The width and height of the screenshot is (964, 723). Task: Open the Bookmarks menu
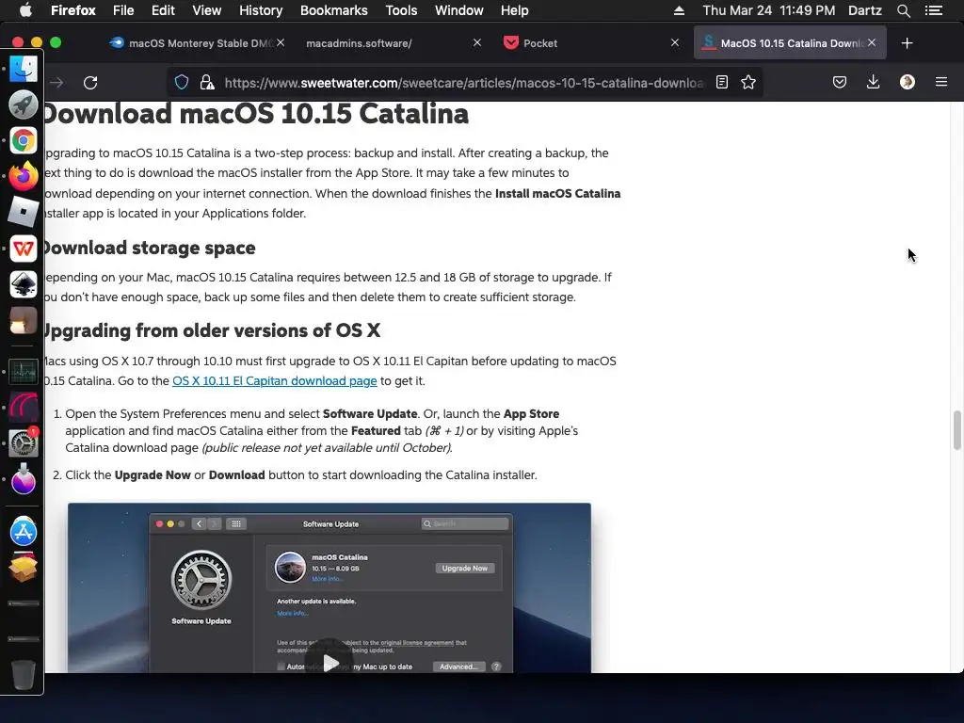click(334, 10)
